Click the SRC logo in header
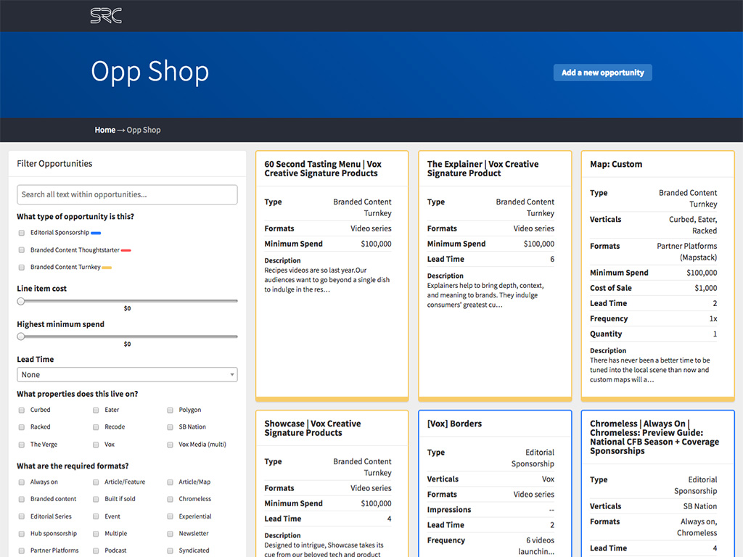Screen dimensions: 743x557 pos(106,16)
